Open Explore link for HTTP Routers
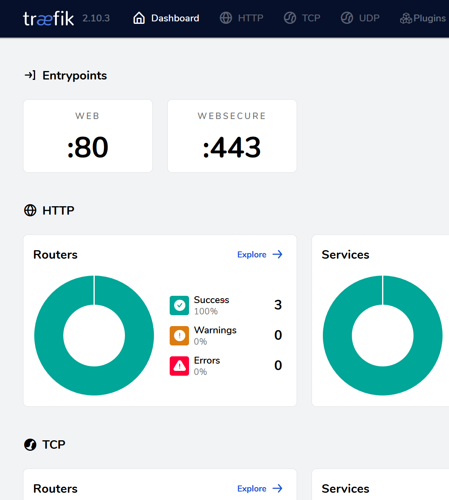The height and width of the screenshot is (500, 449). coord(260,254)
